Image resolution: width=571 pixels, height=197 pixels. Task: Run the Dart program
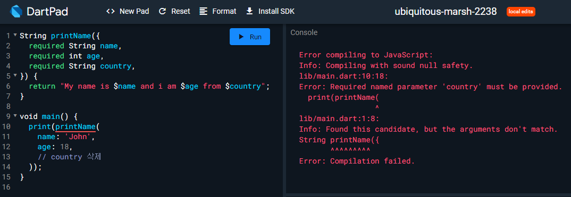point(250,37)
